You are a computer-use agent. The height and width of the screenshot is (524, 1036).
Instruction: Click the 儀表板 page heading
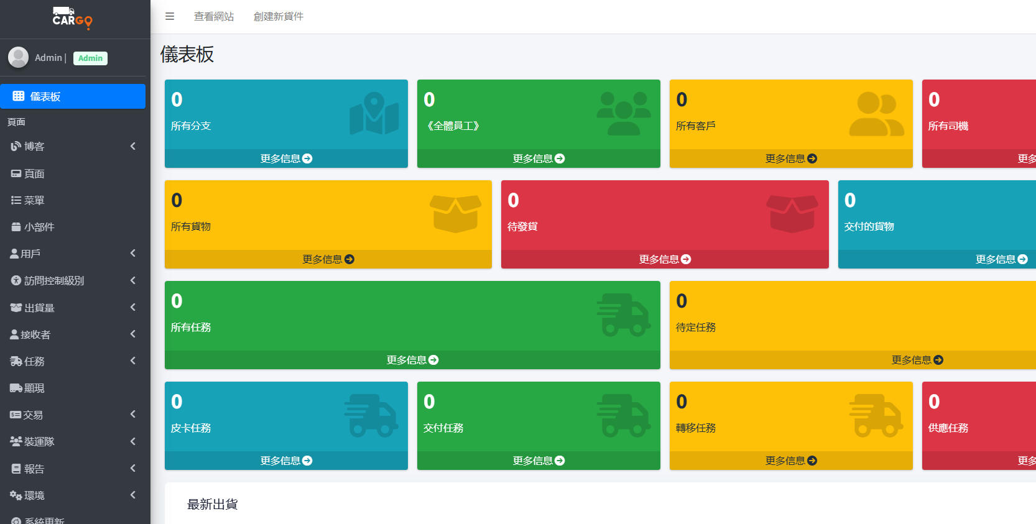(x=187, y=54)
